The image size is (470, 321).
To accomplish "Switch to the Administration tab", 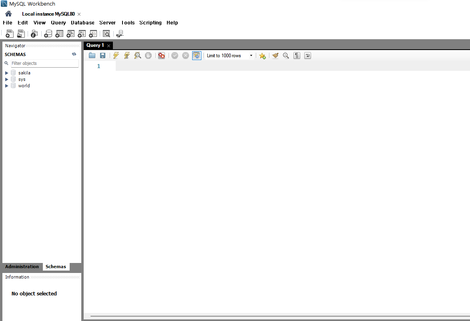I will pyautogui.click(x=22, y=267).
